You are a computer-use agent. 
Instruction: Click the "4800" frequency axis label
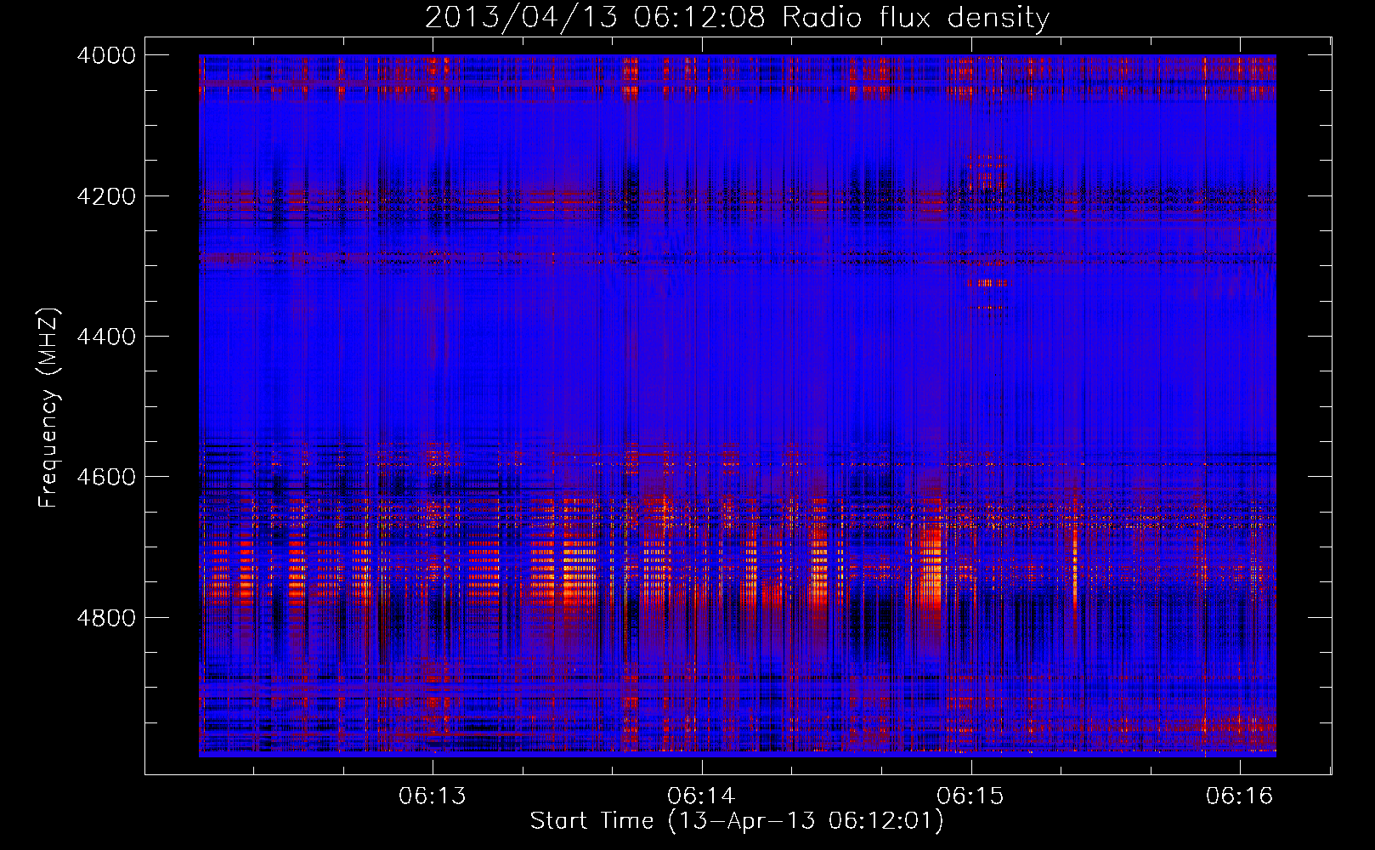click(106, 618)
